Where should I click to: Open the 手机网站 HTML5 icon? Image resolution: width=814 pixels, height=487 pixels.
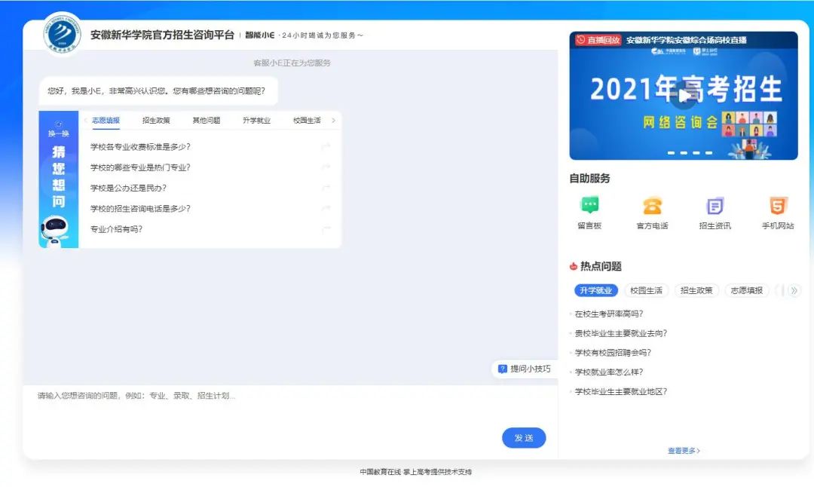point(778,205)
